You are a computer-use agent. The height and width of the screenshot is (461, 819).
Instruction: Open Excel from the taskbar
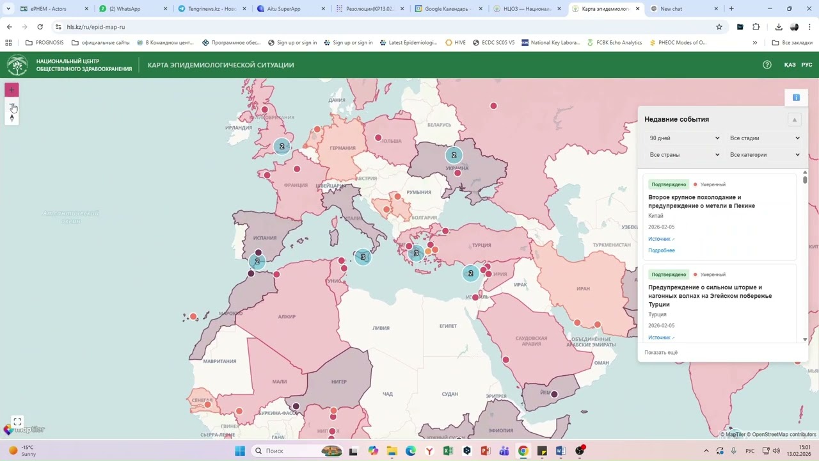coord(448,451)
